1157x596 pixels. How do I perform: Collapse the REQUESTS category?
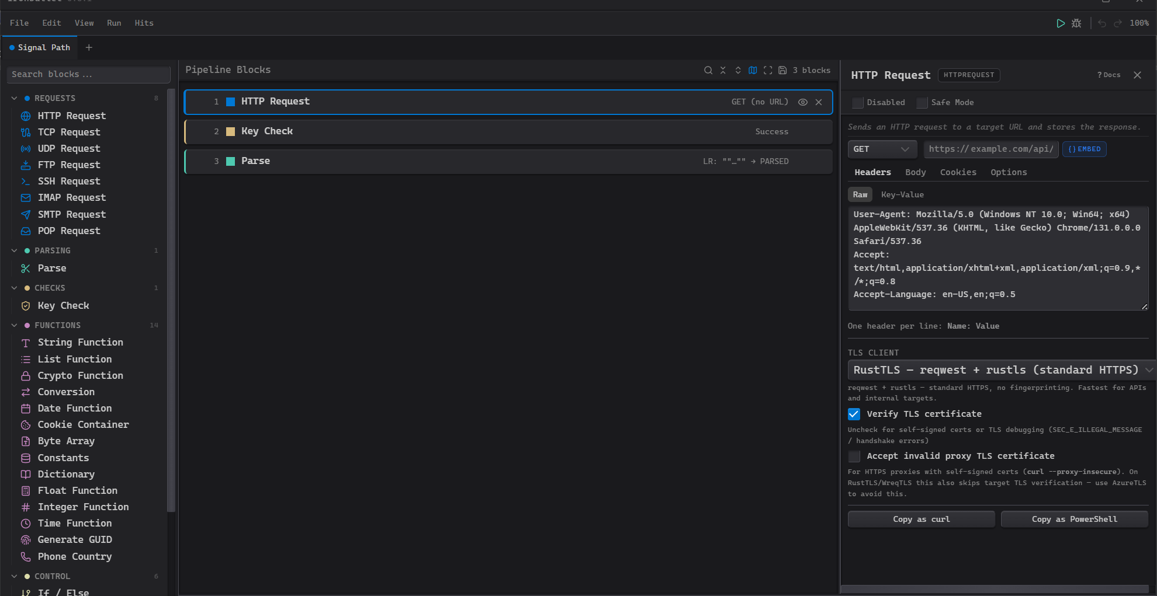[14, 98]
